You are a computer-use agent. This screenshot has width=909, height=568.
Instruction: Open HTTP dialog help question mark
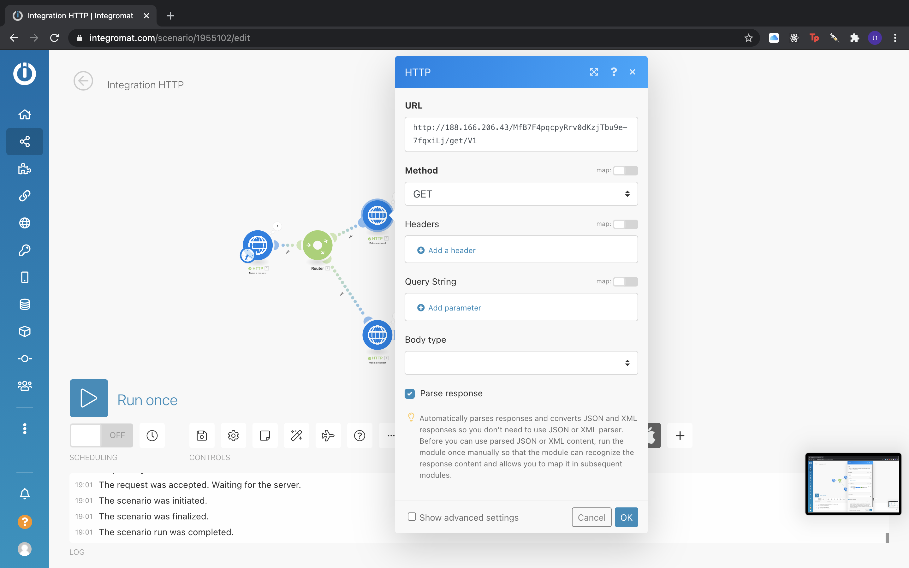(614, 72)
